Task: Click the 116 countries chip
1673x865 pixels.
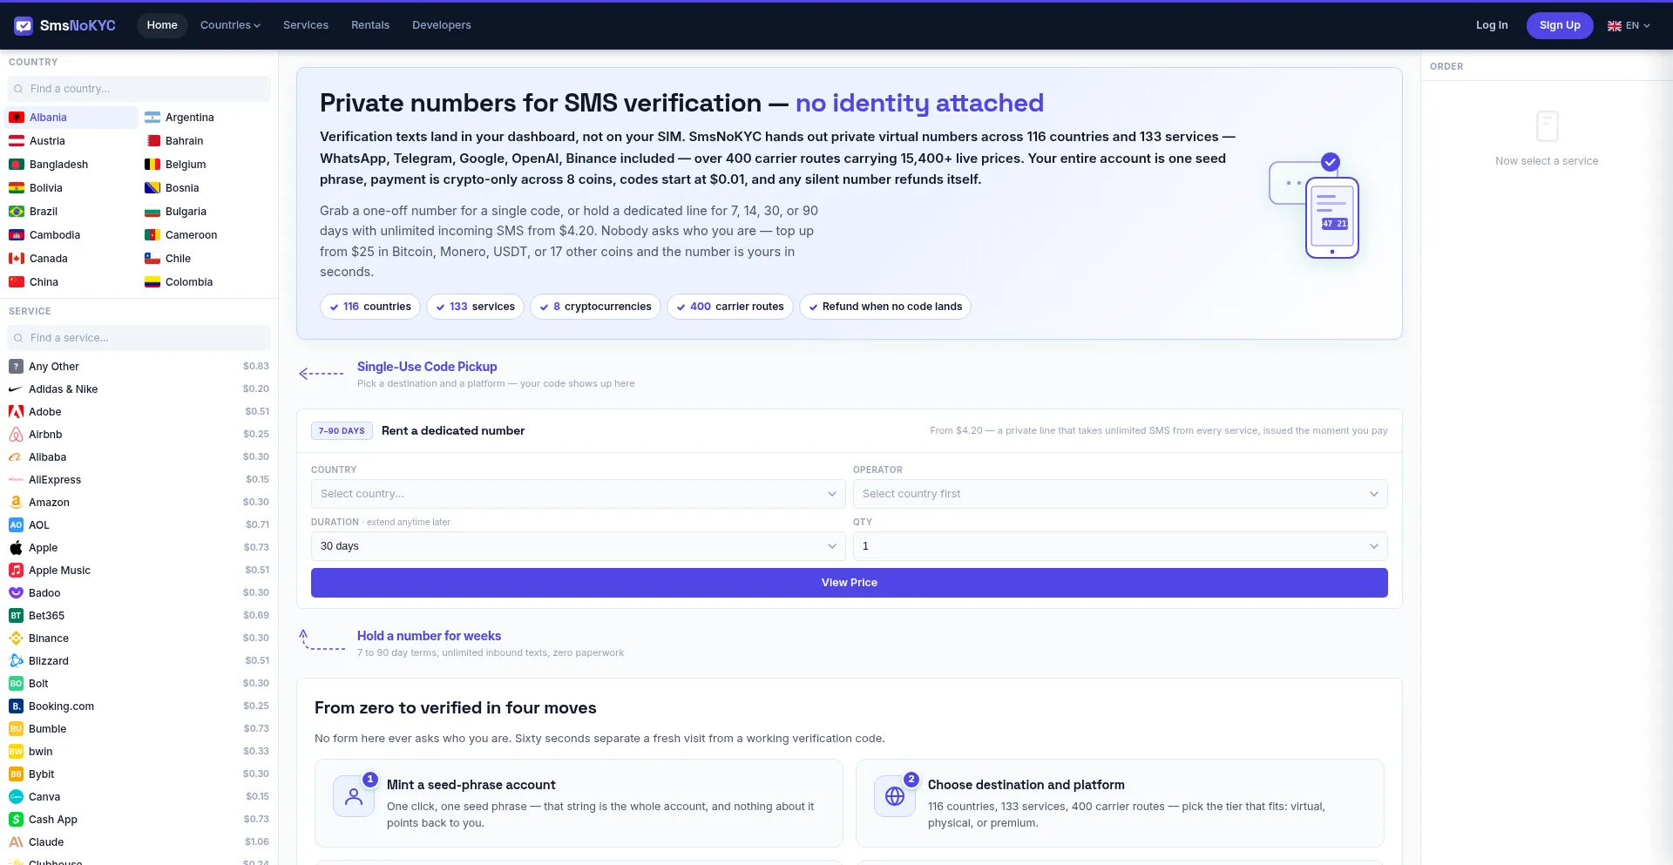Action: [x=370, y=307]
